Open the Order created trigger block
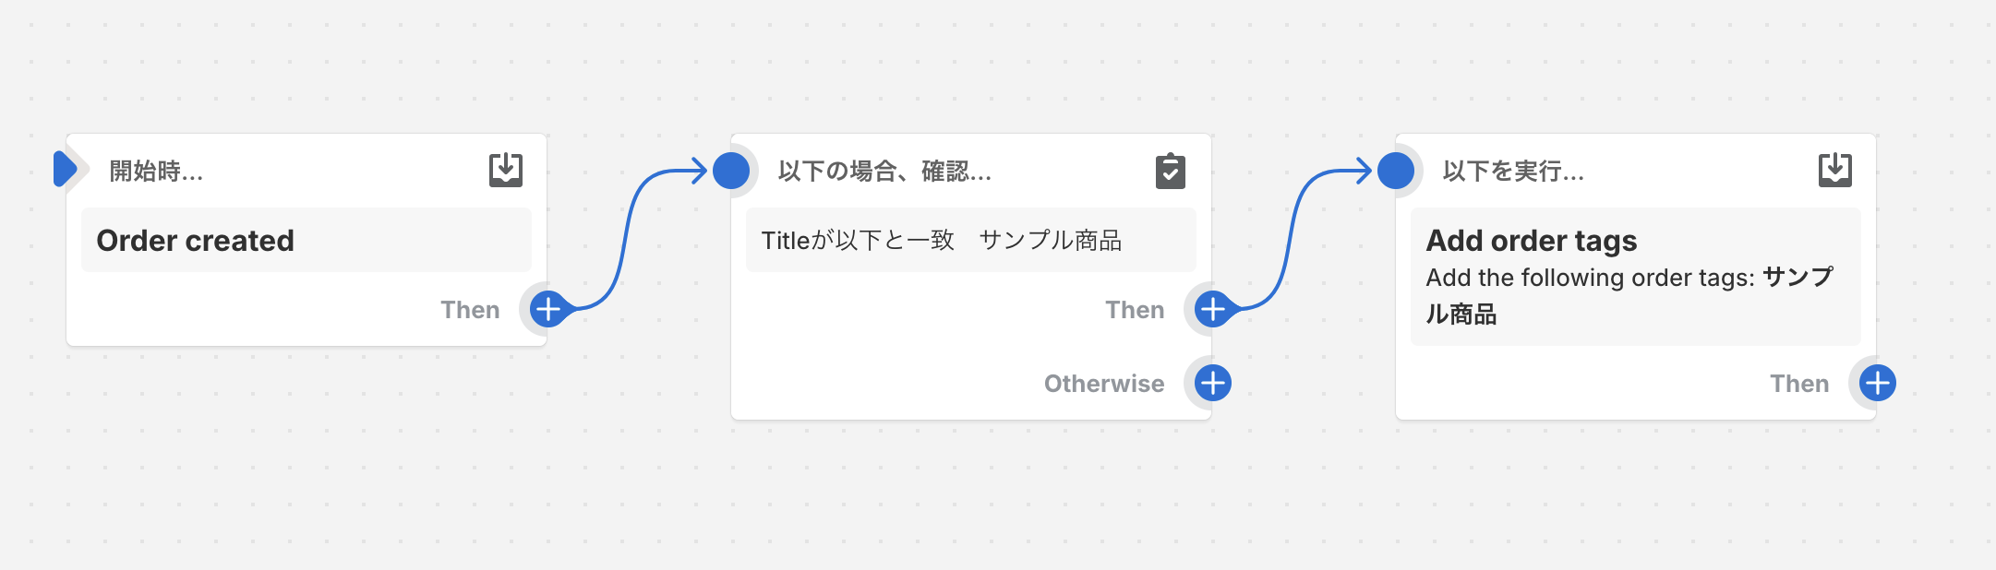1996x570 pixels. click(x=306, y=240)
